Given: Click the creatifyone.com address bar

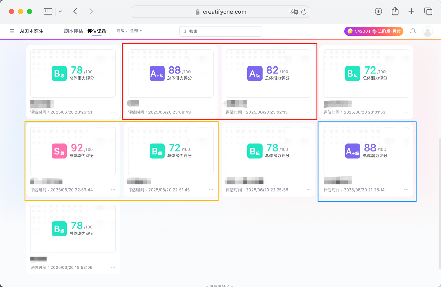Looking at the screenshot, I should pyautogui.click(x=220, y=12).
